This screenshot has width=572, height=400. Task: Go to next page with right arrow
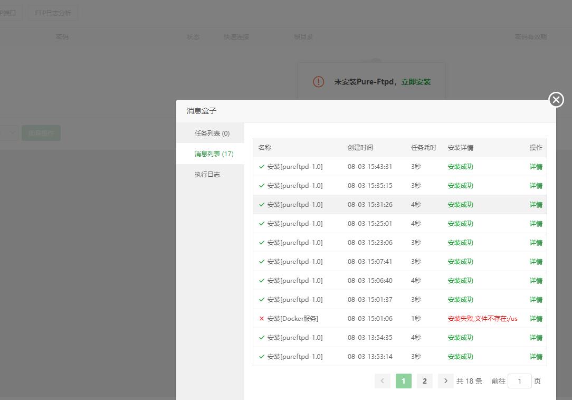point(446,381)
